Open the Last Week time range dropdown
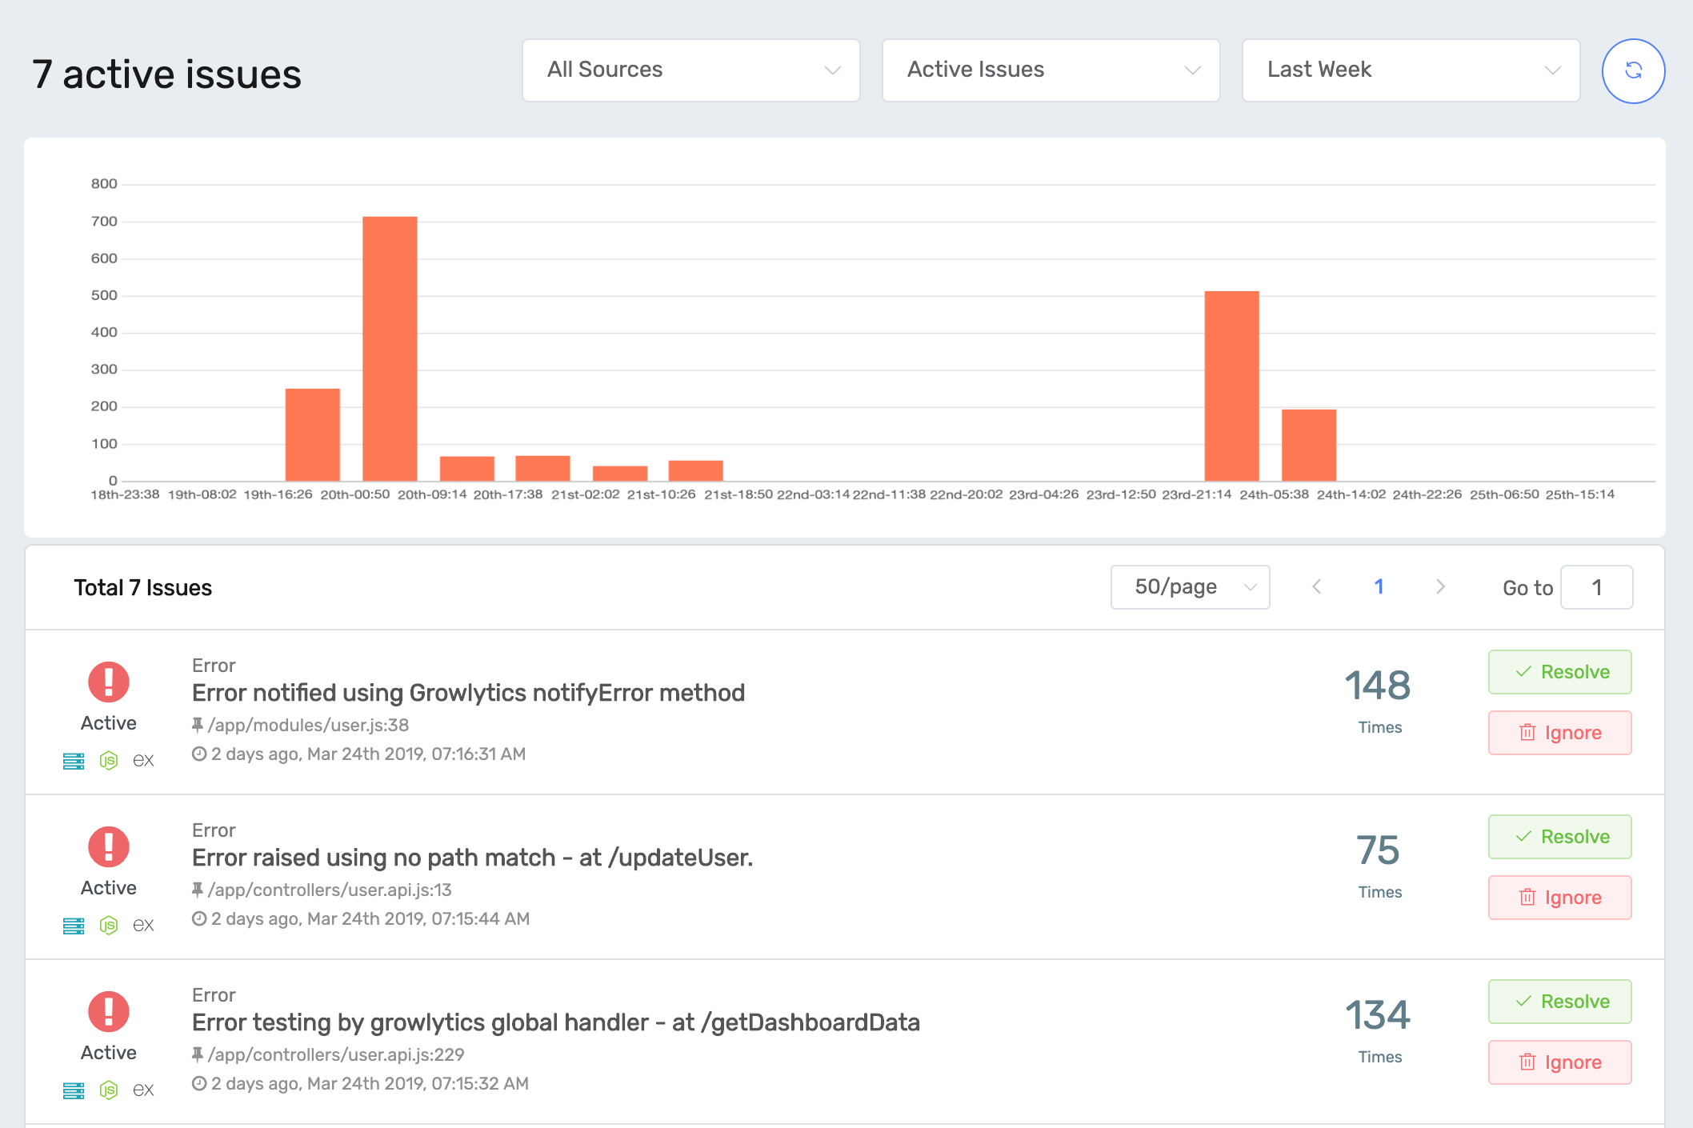This screenshot has width=1693, height=1128. [1410, 70]
